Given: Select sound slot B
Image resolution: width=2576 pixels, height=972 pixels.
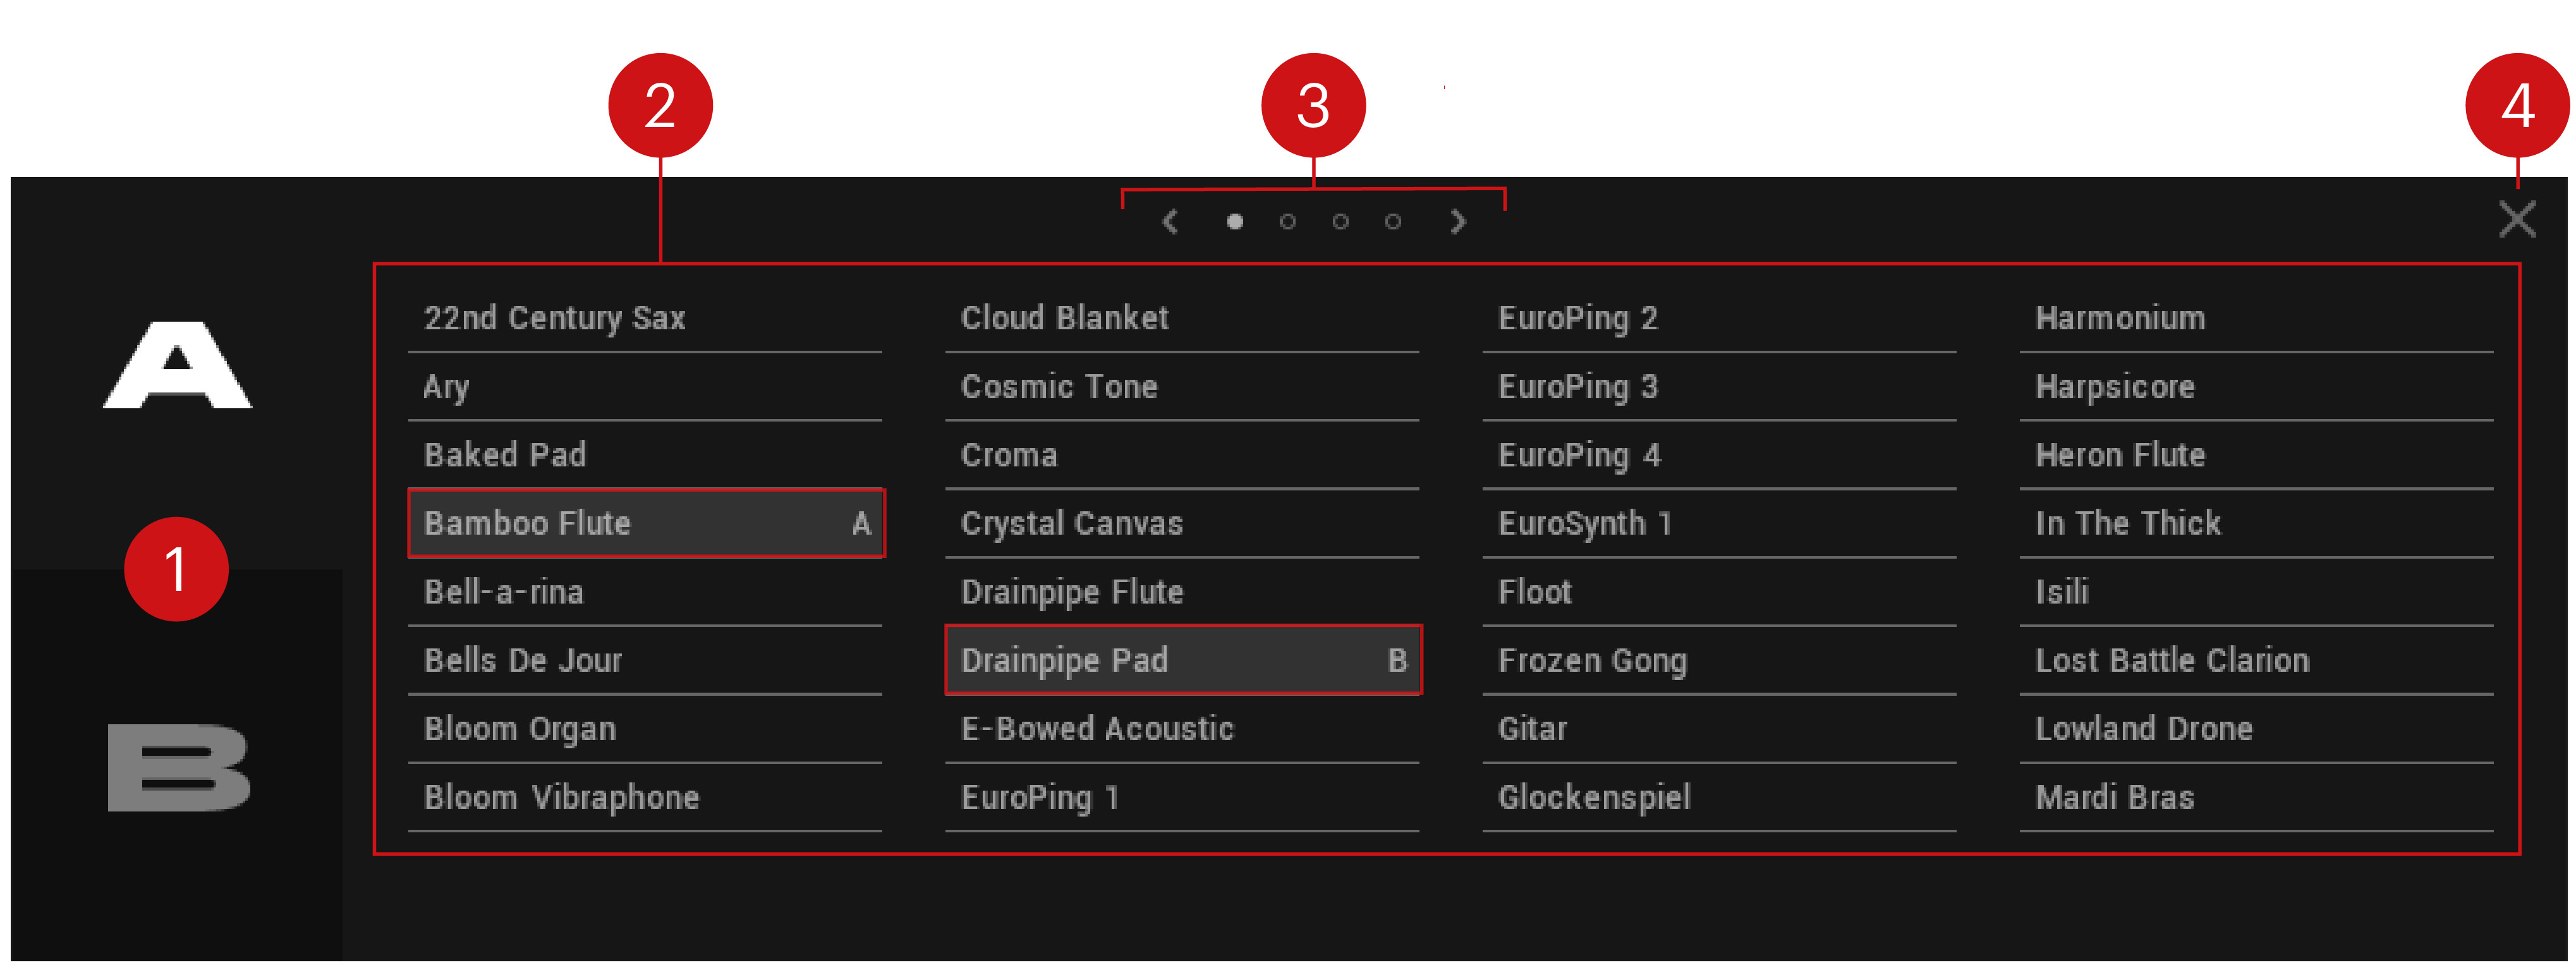Looking at the screenshot, I should click(x=178, y=767).
